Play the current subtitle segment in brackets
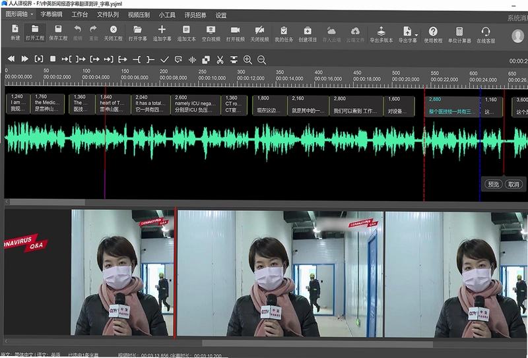This screenshot has width=528, height=358. (x=39, y=59)
